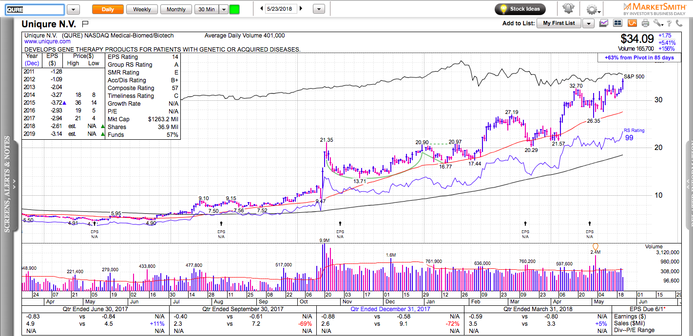Flag Uniqure N.V. with the flag icon
This screenshot has width=693, height=336.
coord(85,23)
